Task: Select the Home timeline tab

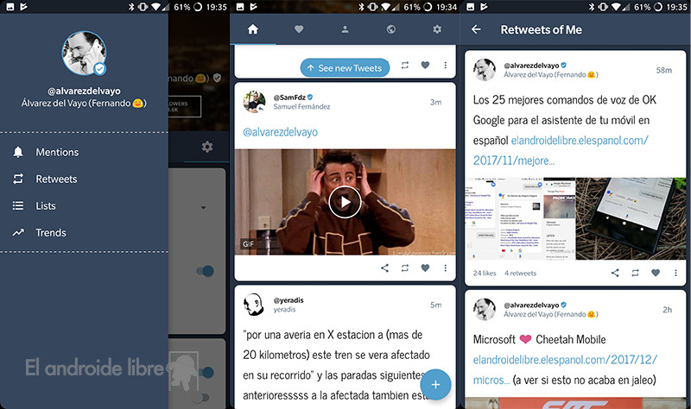Action: [252, 29]
